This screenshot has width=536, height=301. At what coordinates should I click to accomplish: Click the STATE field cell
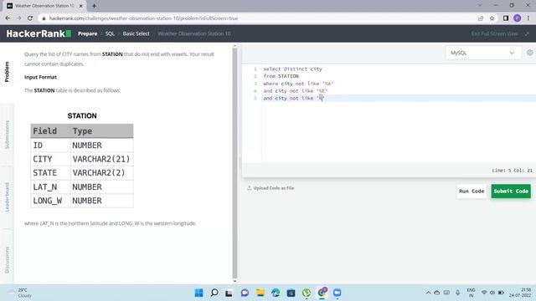(x=50, y=173)
